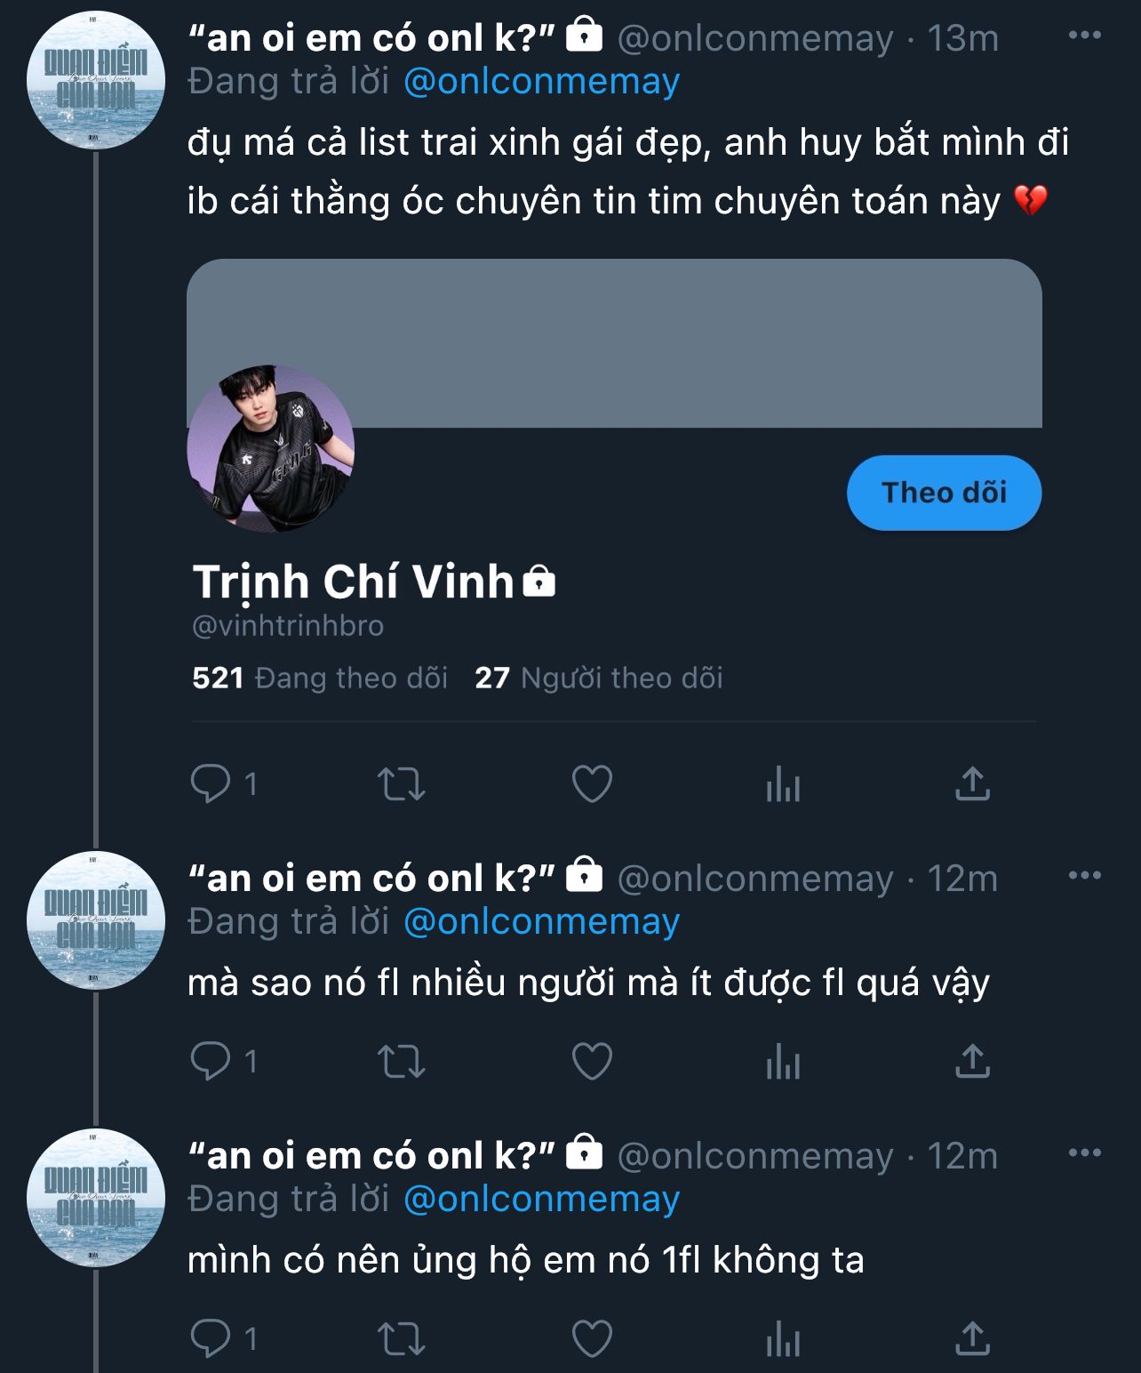
Task: Share the tweet 'mình có nên ủng hộ'
Action: (x=972, y=1339)
